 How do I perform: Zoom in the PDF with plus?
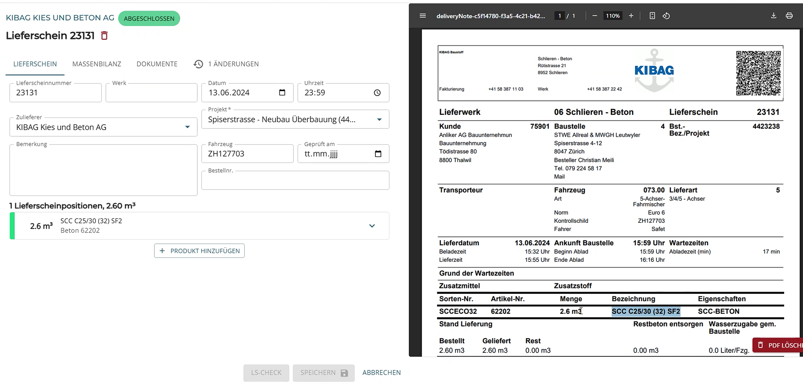631,16
